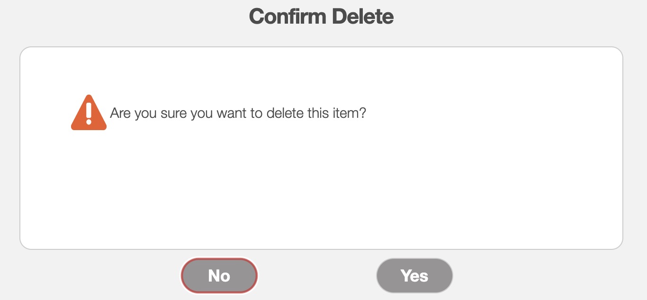647x300 pixels.
Task: Click the focused No button
Action: (x=219, y=275)
